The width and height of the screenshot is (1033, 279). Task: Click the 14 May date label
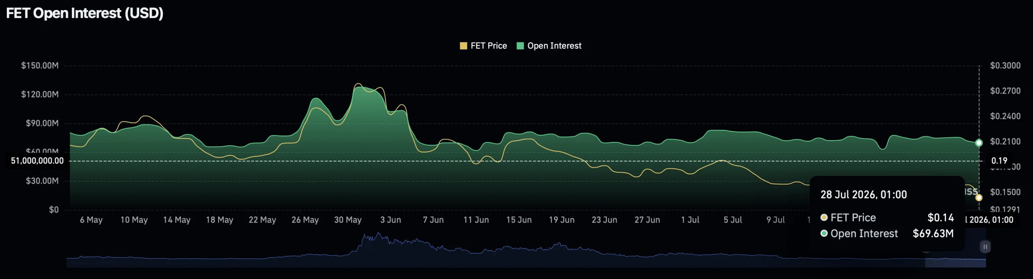pos(177,220)
